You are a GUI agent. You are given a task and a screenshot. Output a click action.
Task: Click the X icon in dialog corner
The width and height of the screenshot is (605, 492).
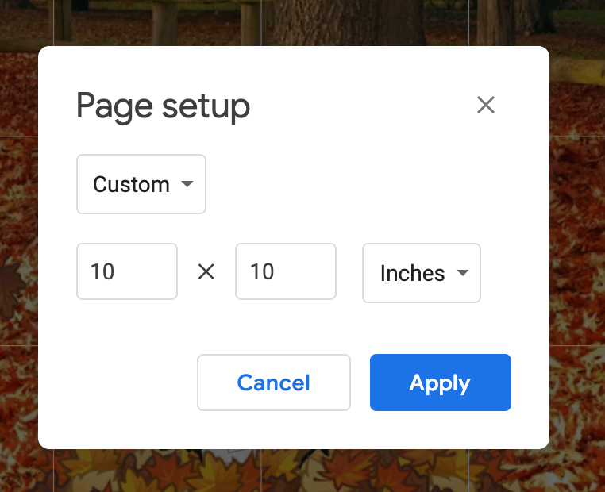click(485, 105)
